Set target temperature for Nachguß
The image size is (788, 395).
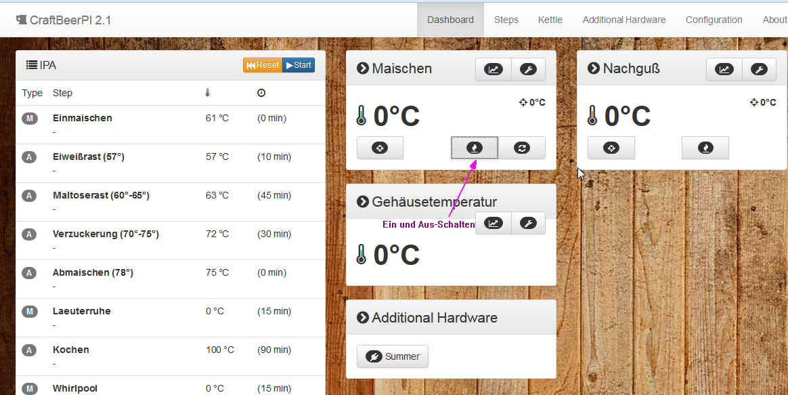pyautogui.click(x=611, y=148)
